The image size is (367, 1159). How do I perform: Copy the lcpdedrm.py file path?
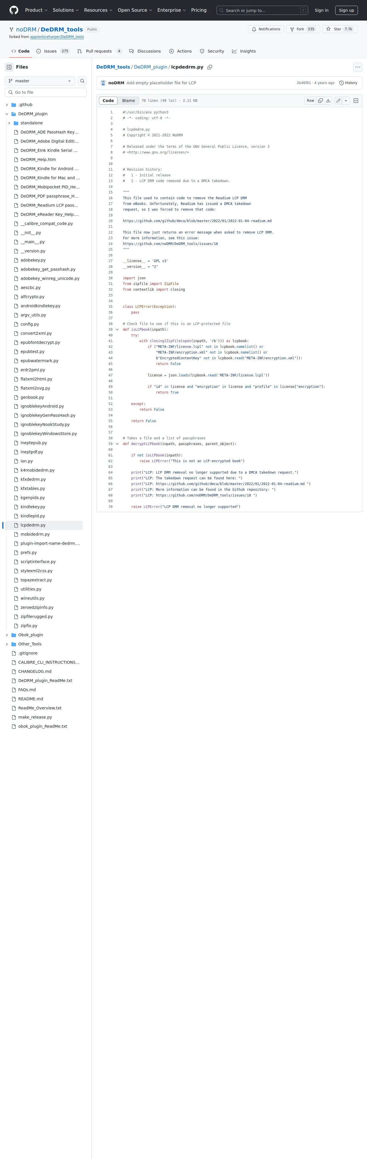210,67
